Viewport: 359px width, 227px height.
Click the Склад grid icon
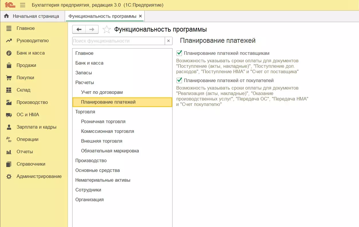(x=9, y=90)
